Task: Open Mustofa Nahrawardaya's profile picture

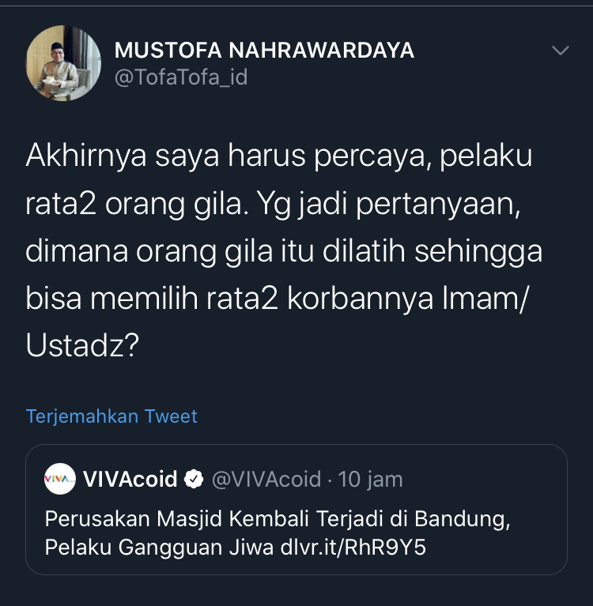Action: [63, 63]
